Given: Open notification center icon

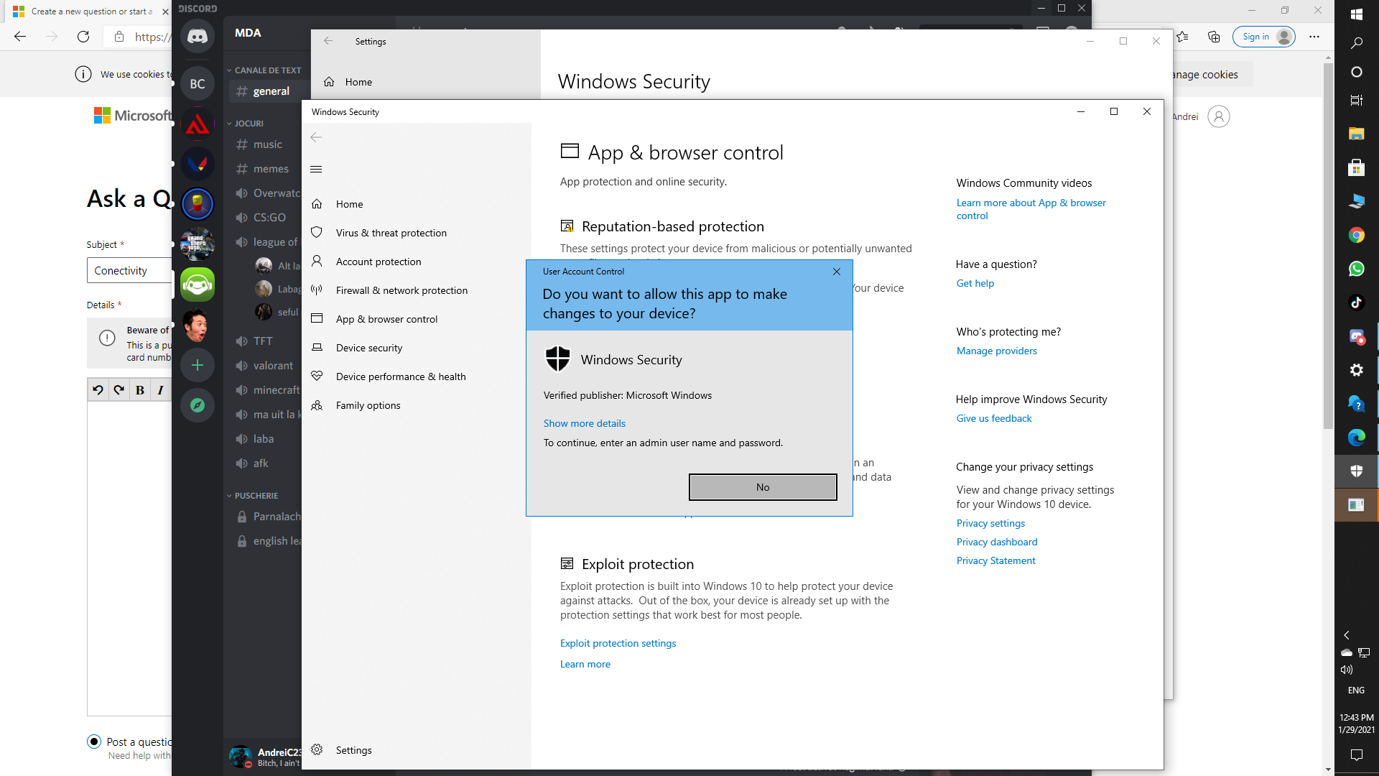Looking at the screenshot, I should [x=1357, y=754].
